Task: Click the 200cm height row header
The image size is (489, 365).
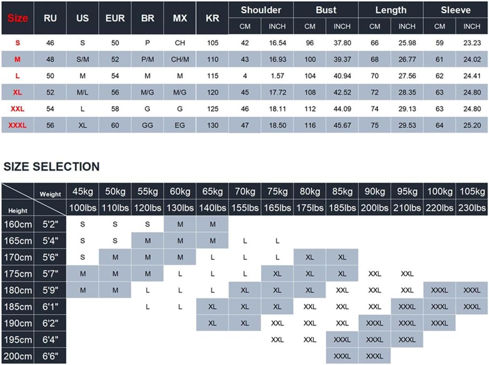Action: point(18,356)
